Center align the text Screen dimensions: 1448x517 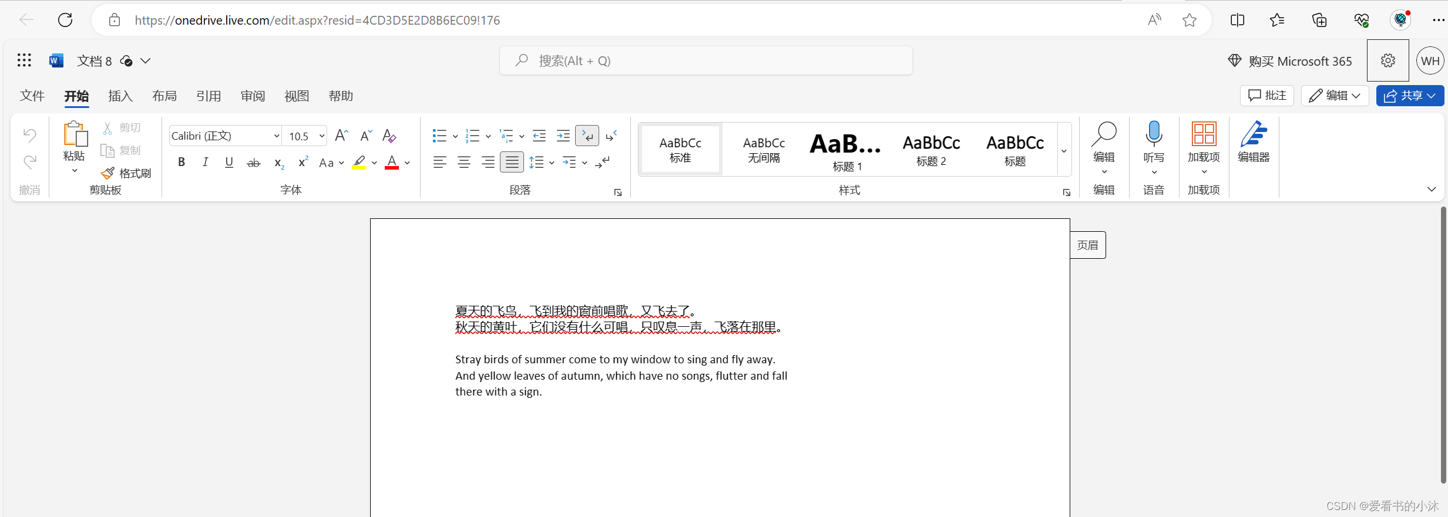tap(463, 163)
